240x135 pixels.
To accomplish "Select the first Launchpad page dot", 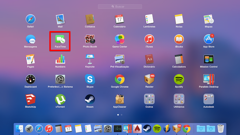I will click(x=118, y=115).
